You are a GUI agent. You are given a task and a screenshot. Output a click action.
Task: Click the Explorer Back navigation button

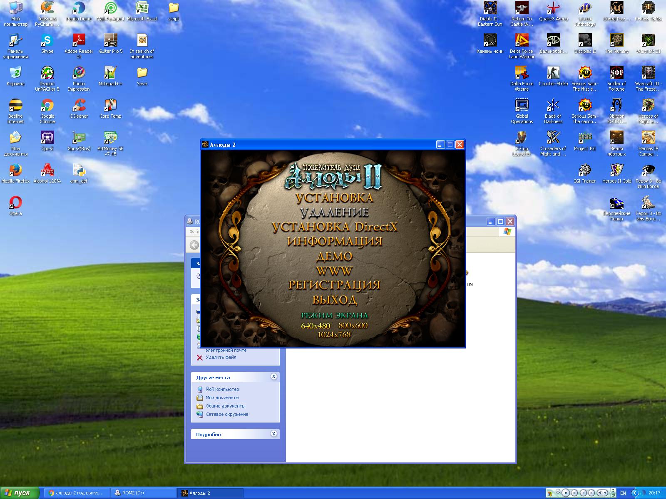pos(194,245)
